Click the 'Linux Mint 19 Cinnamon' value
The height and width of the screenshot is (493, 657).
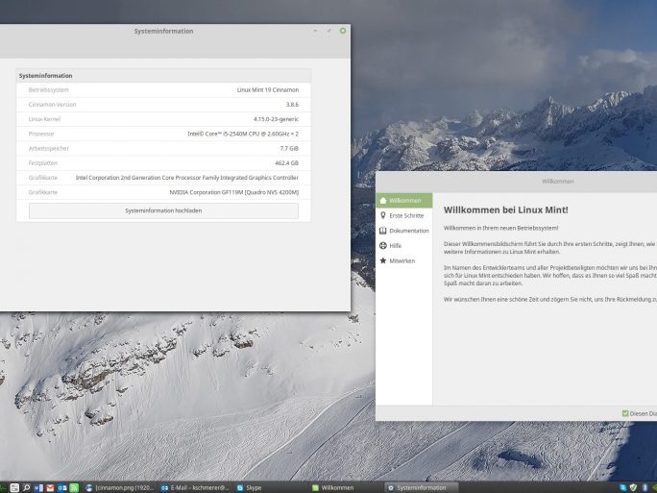pos(268,89)
